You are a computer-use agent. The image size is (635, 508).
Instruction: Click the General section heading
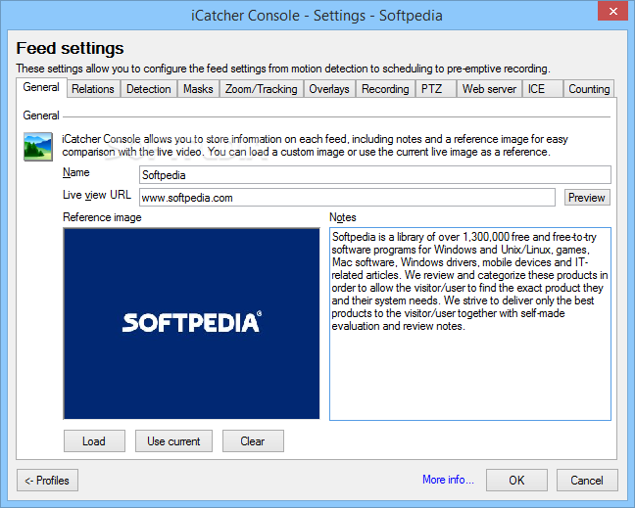point(41,115)
